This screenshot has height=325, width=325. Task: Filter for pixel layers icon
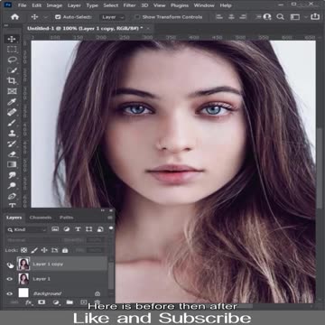(55, 229)
